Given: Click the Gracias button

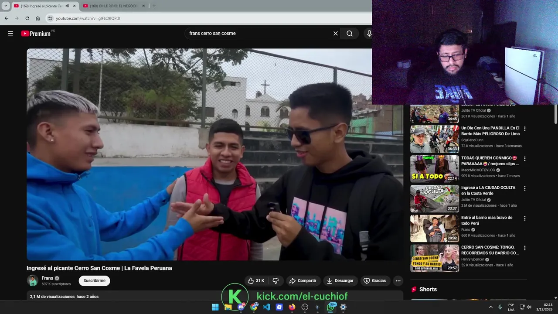Looking at the screenshot, I should coord(375,281).
